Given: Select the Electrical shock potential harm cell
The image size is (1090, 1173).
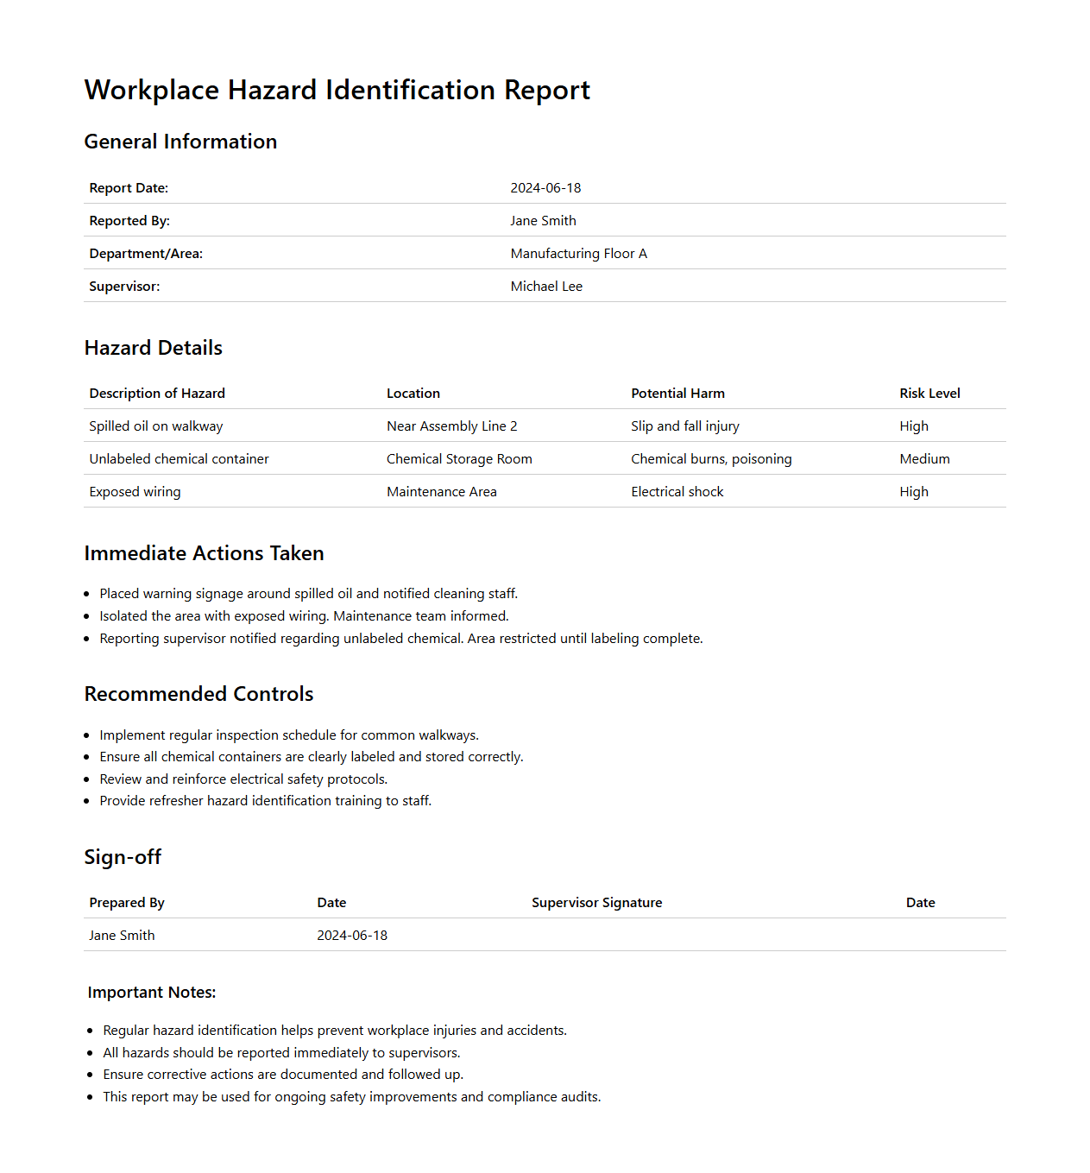Looking at the screenshot, I should (677, 492).
